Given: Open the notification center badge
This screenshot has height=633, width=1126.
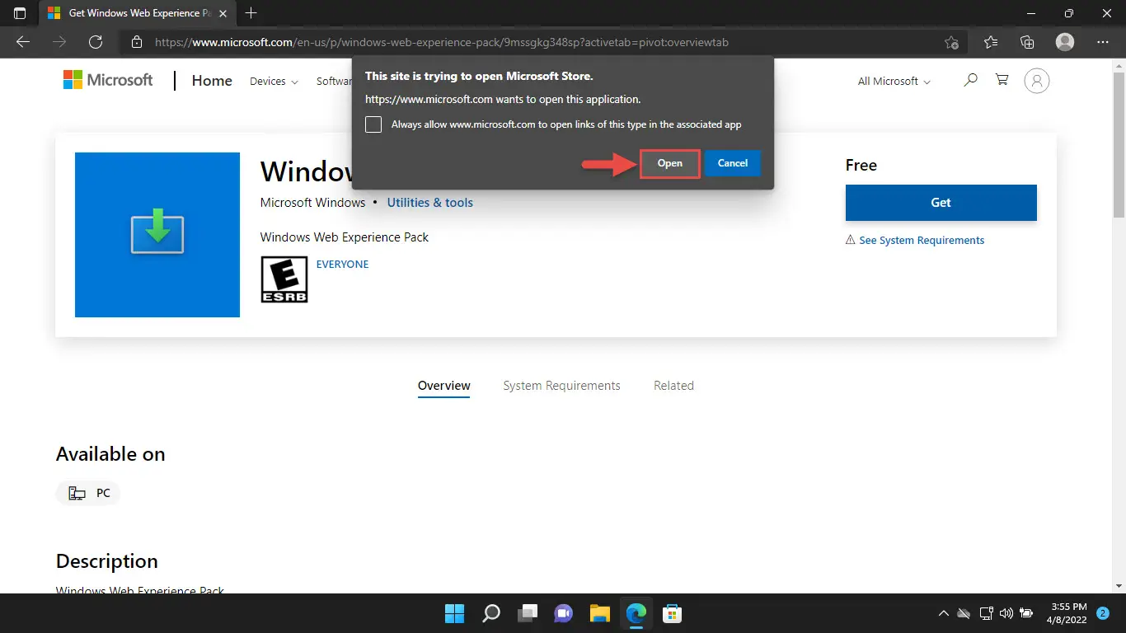Looking at the screenshot, I should [x=1103, y=613].
